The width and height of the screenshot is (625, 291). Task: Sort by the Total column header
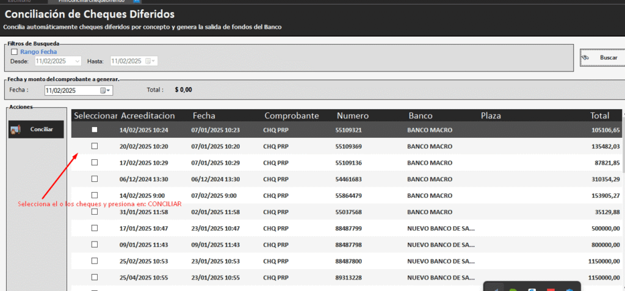point(599,115)
